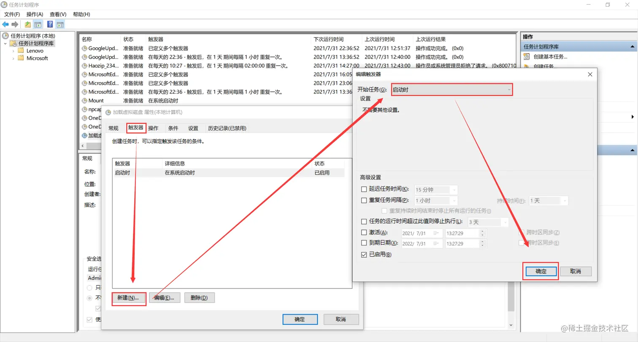Viewport: 638px width, 342px height.
Task: Click the Haozip_234 task clock icon
Action: pos(84,66)
